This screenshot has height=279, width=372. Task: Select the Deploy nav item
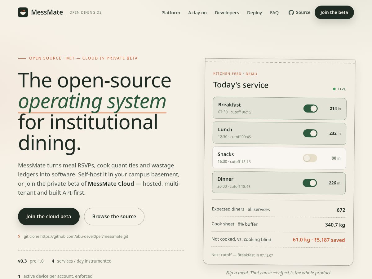click(x=255, y=13)
